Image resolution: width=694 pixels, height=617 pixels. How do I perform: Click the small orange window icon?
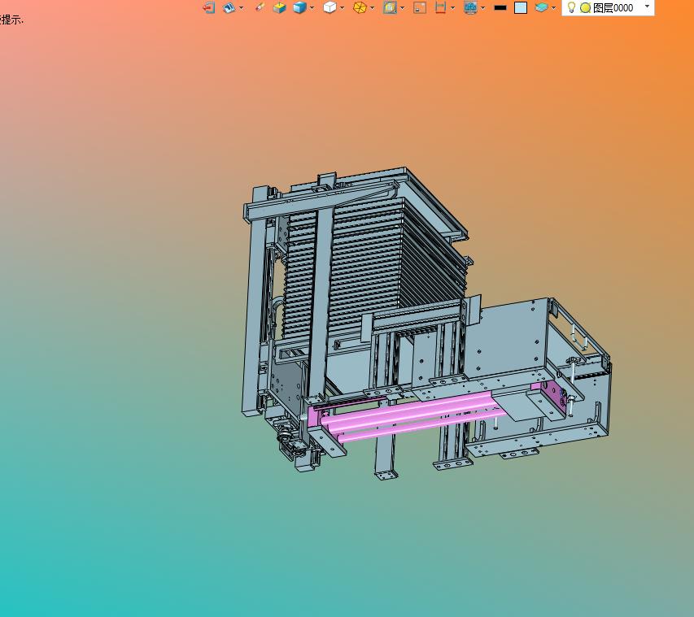[420, 7]
